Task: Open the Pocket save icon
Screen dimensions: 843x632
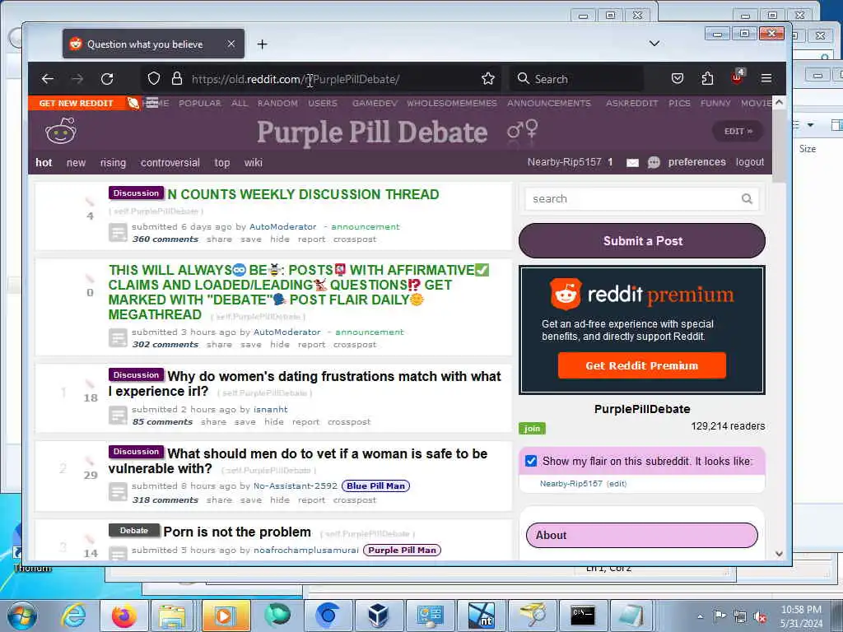Action: [678, 79]
